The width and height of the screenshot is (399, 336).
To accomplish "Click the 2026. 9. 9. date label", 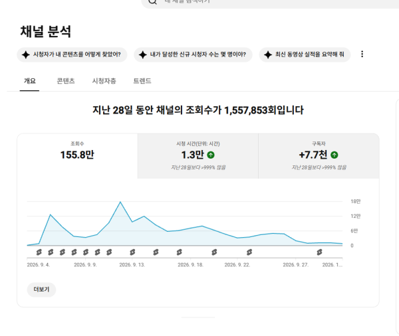I will tap(85, 265).
